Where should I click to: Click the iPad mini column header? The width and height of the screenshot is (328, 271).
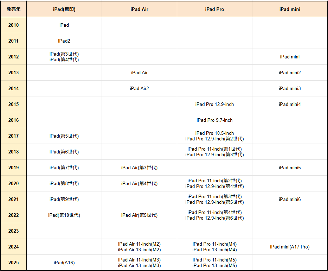point(290,10)
